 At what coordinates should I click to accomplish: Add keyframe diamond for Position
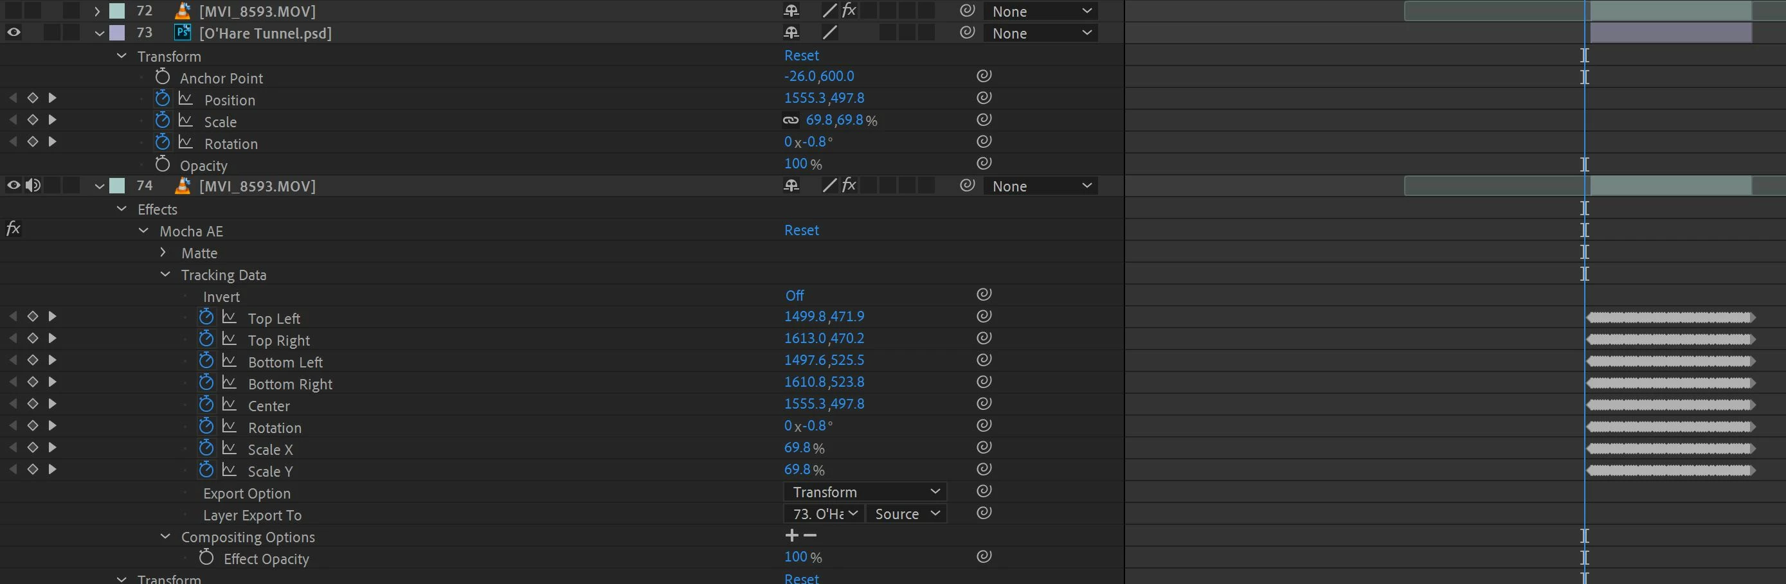(x=33, y=98)
